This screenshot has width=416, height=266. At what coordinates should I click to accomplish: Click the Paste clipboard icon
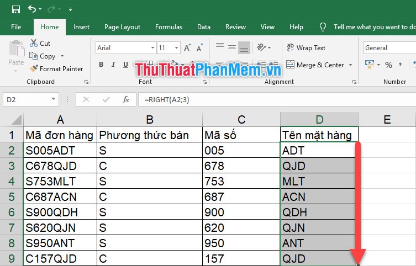click(x=16, y=49)
